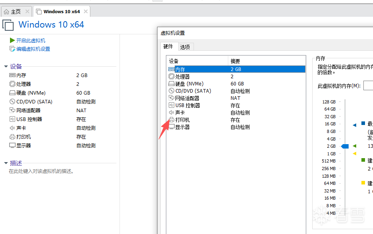Click the CD/DVD disc icon in left panel

click(12, 101)
